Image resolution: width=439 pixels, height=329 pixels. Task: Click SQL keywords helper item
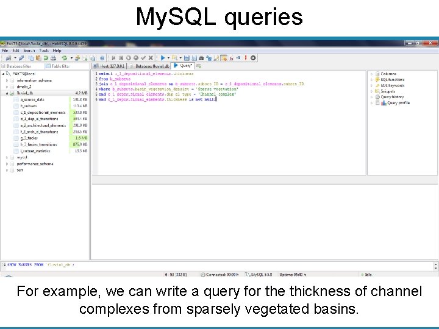393,85
